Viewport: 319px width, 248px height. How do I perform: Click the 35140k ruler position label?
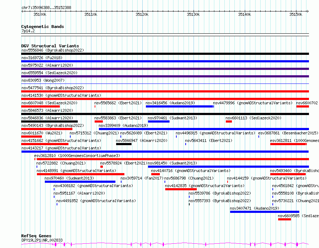pos(244,14)
